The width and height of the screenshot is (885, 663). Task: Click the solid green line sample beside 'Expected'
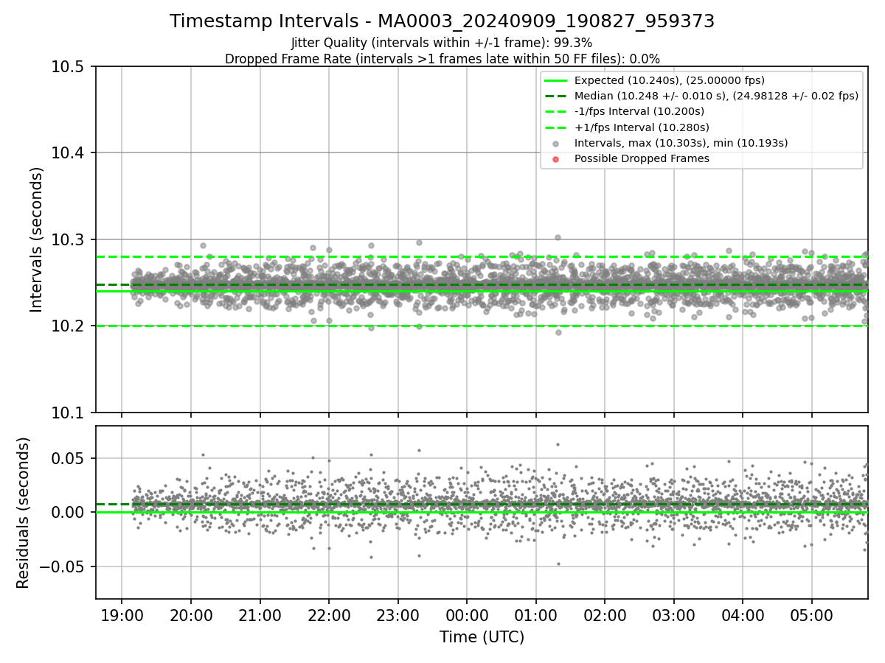coord(556,80)
